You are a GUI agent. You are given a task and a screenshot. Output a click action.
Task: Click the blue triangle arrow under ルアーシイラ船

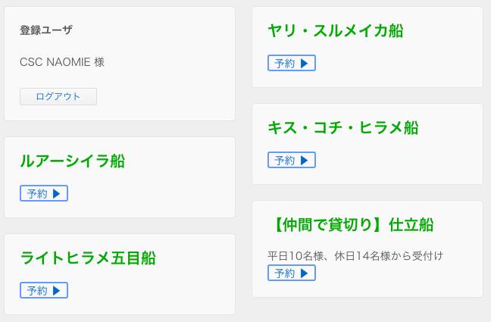click(56, 193)
